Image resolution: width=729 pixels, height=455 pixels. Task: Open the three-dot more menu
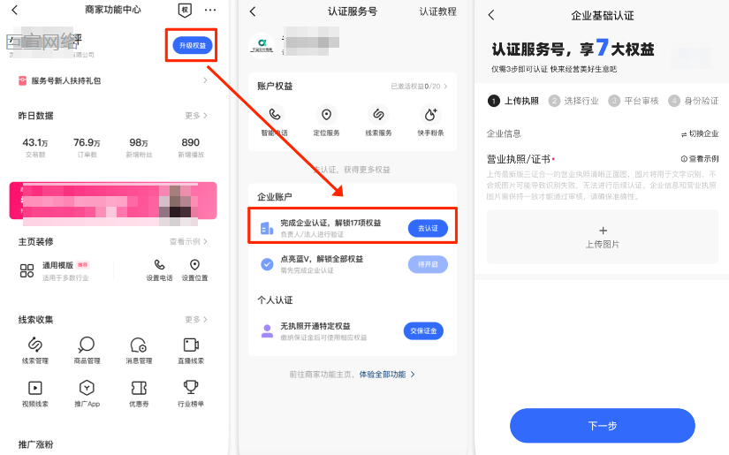tap(210, 10)
